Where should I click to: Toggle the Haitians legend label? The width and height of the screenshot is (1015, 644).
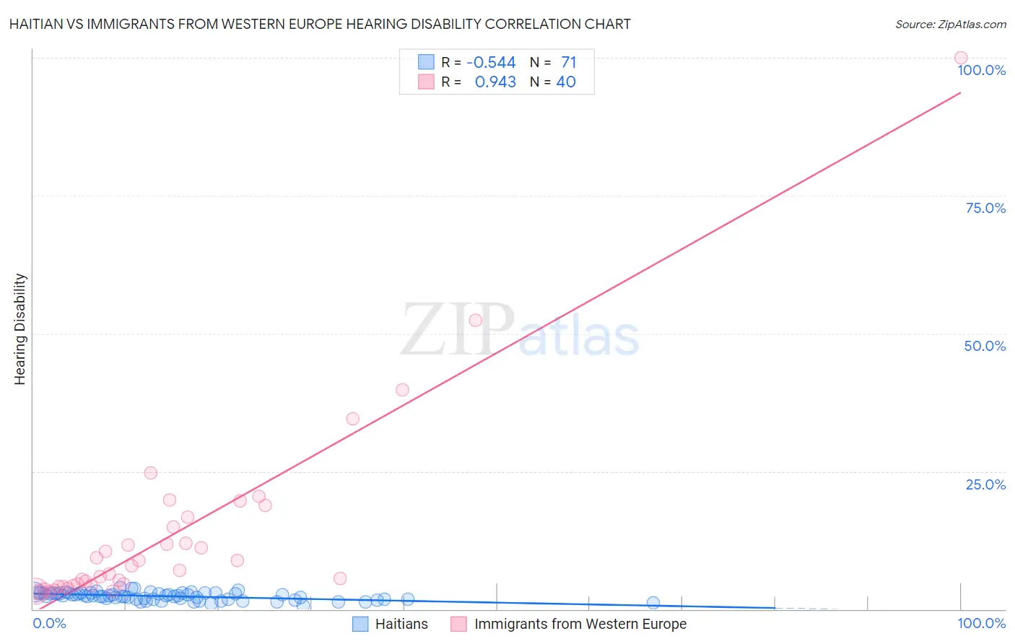point(401,624)
